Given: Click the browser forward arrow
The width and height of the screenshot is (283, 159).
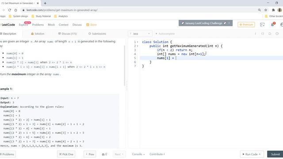Looking at the screenshot, I should coord(3,10).
